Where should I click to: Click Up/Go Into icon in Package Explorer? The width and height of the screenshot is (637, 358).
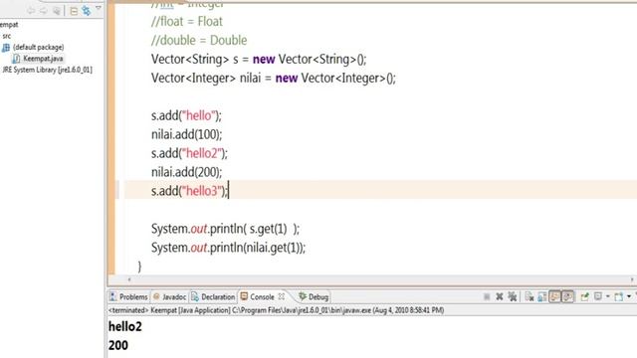tap(57, 11)
